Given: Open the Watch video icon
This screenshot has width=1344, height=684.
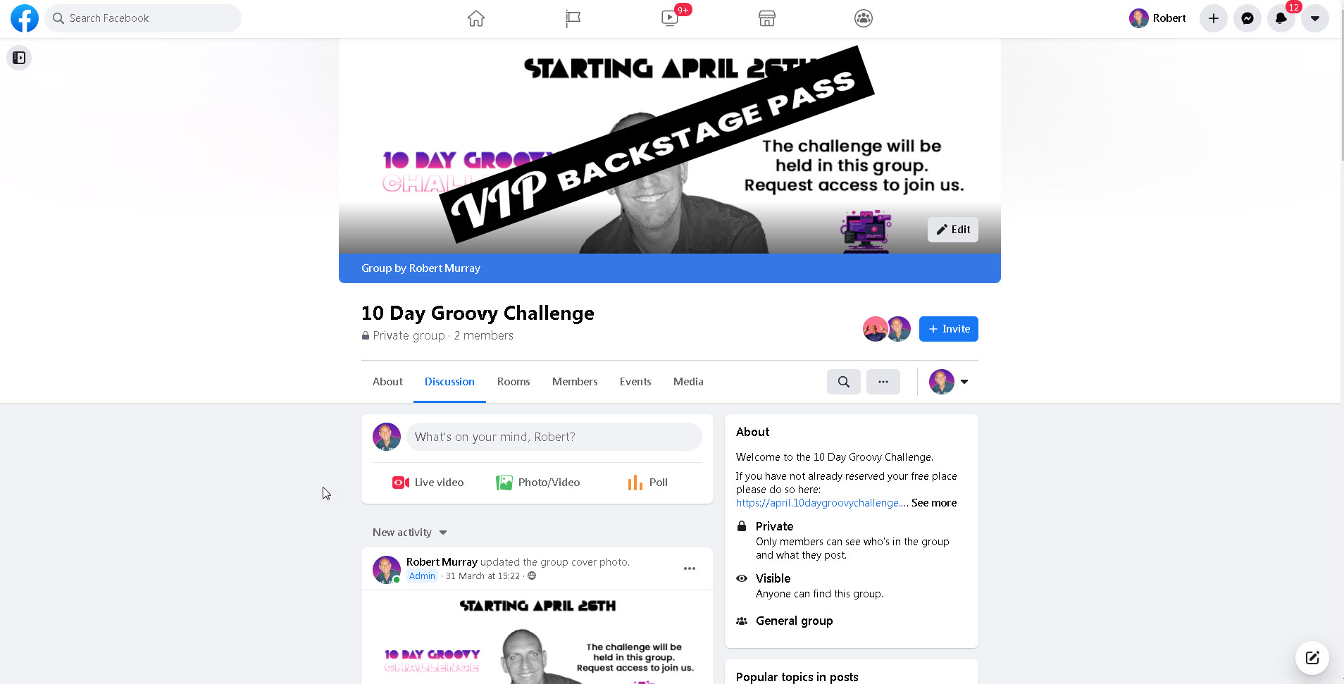Looking at the screenshot, I should (670, 18).
